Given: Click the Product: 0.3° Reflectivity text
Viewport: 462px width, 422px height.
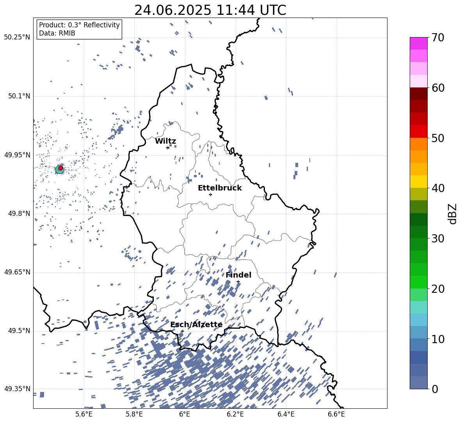Looking at the screenshot, I should coord(80,25).
